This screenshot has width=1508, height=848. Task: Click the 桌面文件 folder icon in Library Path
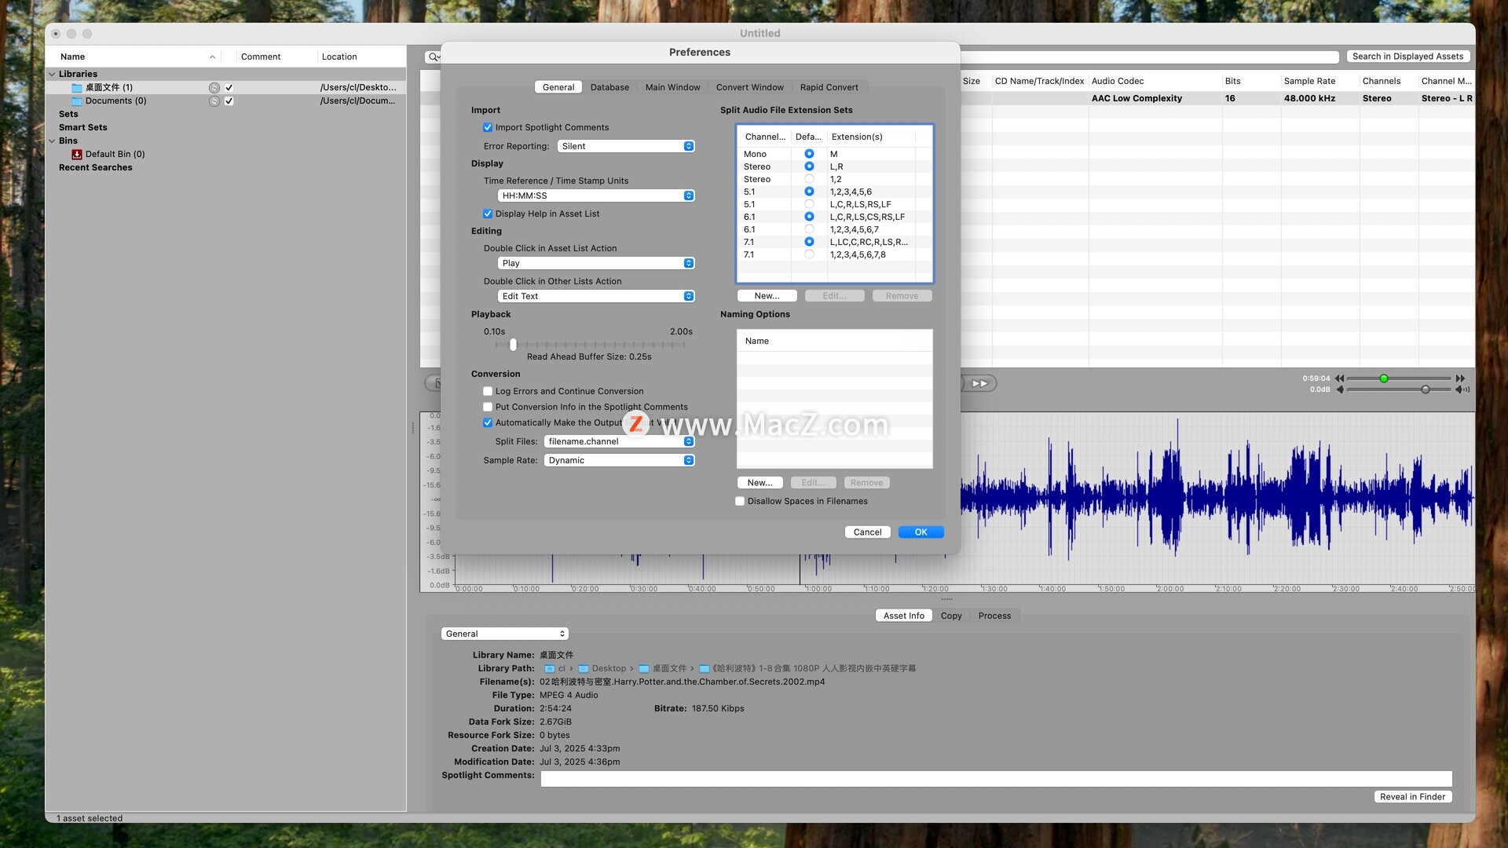tap(644, 669)
